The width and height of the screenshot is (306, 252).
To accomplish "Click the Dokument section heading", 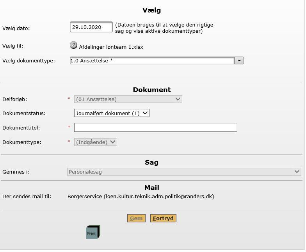I will pyautogui.click(x=151, y=90).
